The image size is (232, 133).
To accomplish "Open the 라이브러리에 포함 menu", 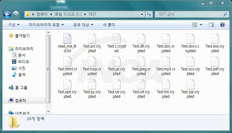I will [46, 25].
